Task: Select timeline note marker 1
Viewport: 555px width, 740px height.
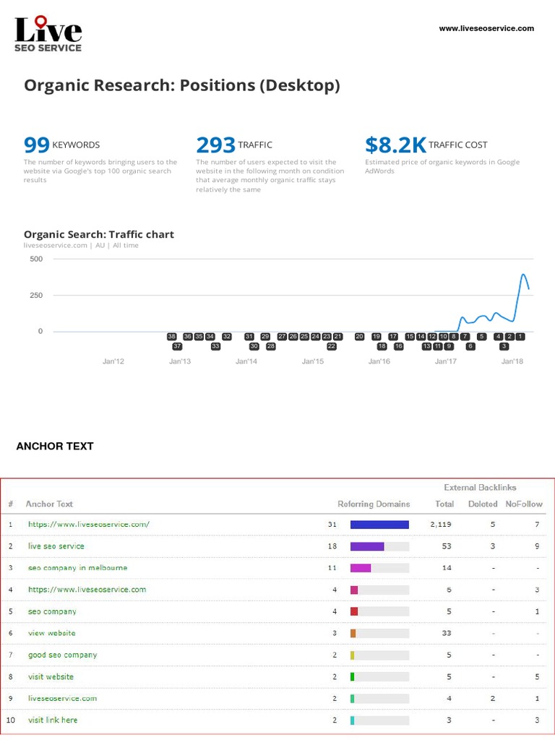Action: click(x=520, y=337)
